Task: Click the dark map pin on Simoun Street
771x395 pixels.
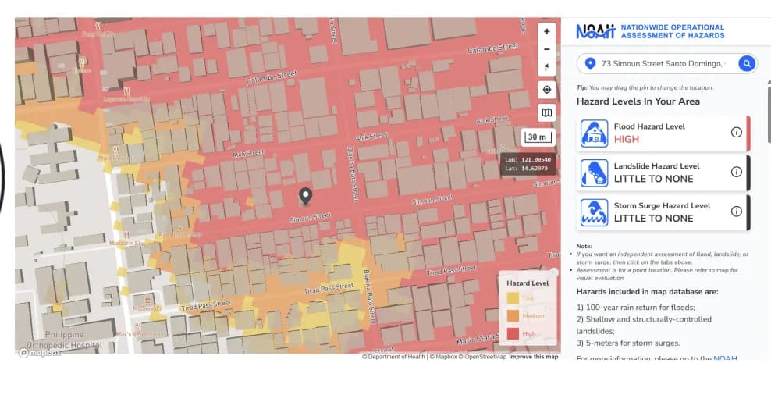Action: click(305, 196)
